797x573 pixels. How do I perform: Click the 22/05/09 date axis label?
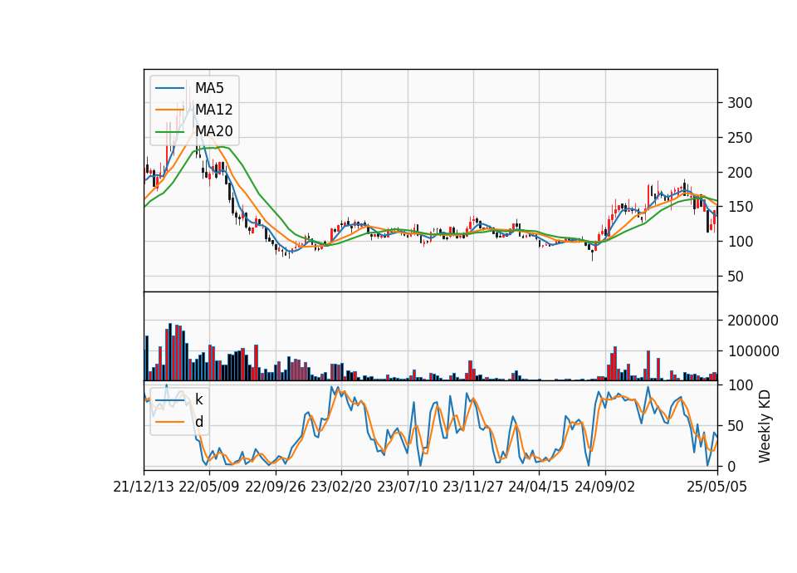(209, 487)
